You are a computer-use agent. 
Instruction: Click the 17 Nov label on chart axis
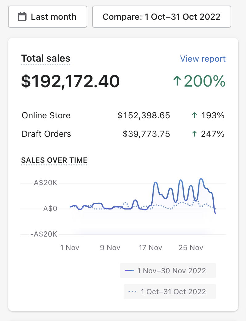pyautogui.click(x=150, y=248)
